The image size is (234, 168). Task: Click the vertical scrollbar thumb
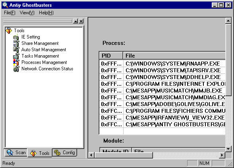[x=228, y=60]
